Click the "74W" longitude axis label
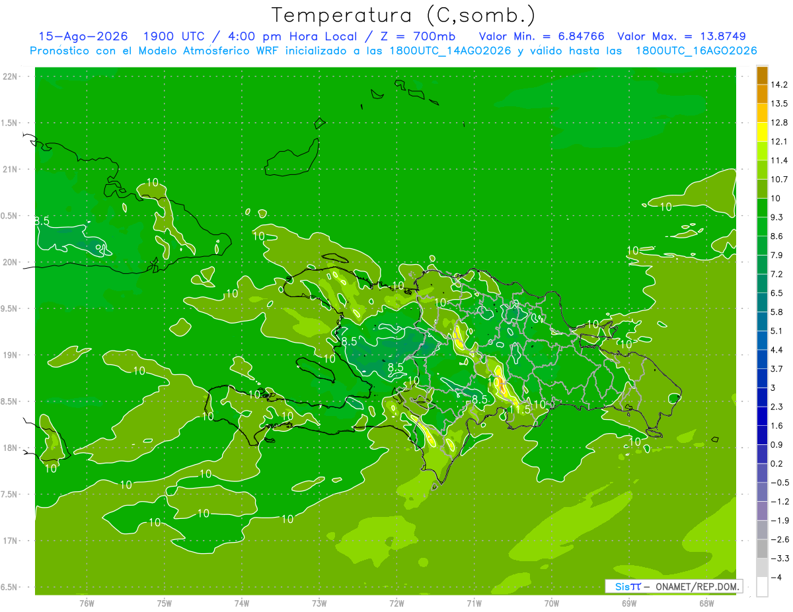This screenshot has height=612, width=793. 242,603
